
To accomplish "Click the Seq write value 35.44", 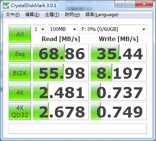I will point(119,53).
